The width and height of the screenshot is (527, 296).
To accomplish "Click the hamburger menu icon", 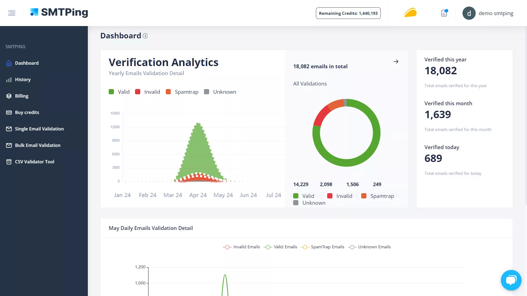I will [x=12, y=13].
